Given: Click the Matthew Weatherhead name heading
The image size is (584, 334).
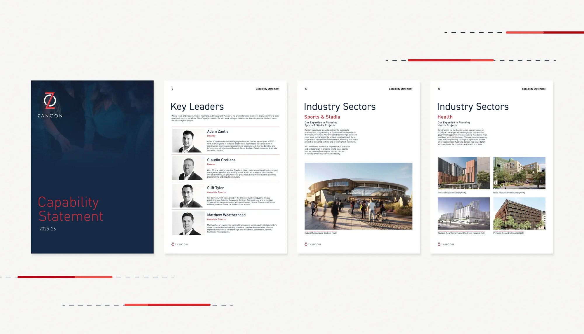Looking at the screenshot, I should coord(226,215).
